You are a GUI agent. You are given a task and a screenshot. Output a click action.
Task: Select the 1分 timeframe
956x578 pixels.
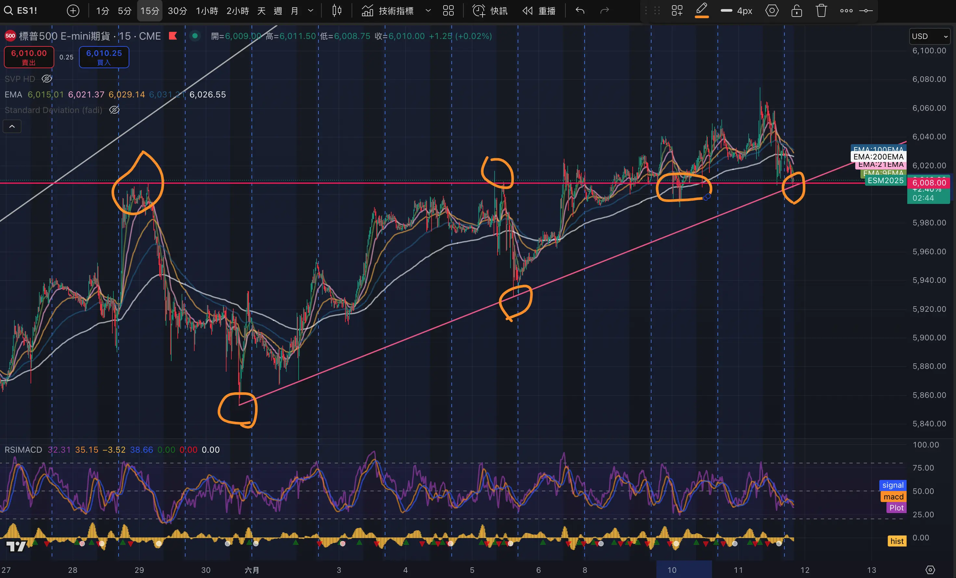point(102,10)
